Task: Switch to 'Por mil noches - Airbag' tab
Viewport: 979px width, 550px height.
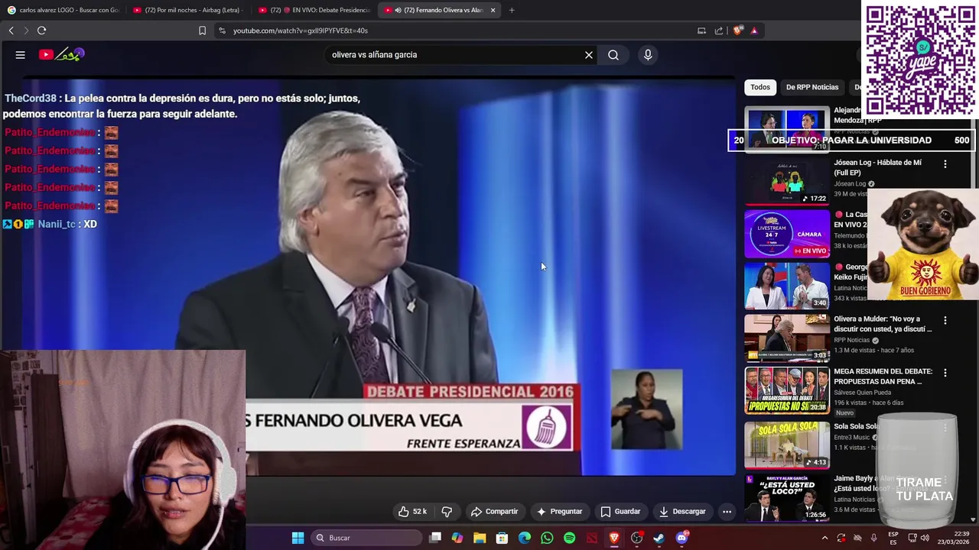Action: tap(188, 10)
